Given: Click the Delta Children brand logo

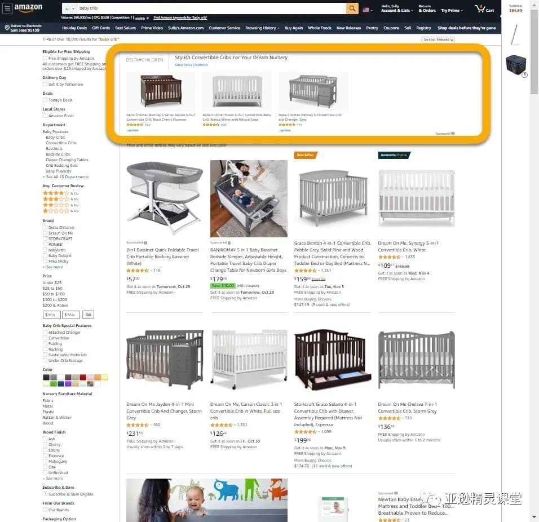Looking at the screenshot, I should tap(144, 60).
